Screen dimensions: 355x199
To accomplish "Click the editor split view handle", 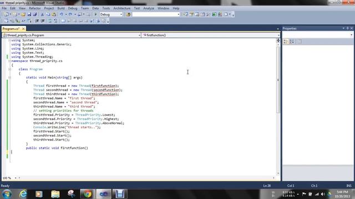I will pos(278,40).
